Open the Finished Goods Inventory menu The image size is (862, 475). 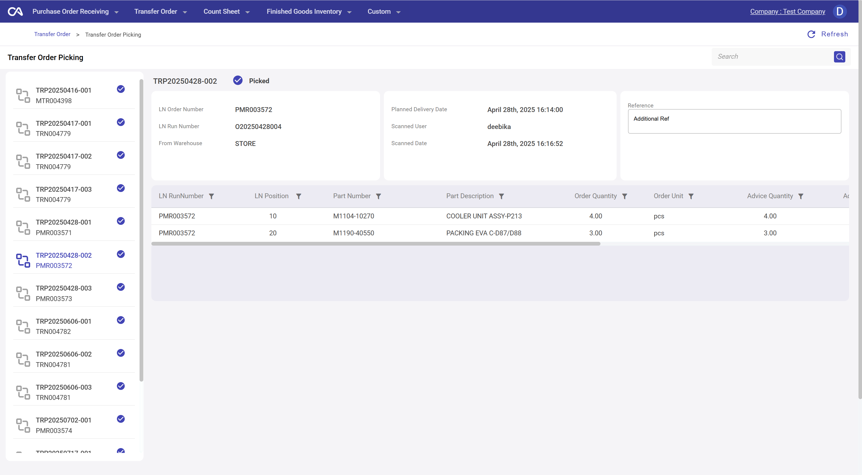pyautogui.click(x=304, y=11)
